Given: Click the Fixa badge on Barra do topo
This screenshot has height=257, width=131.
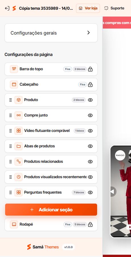Looking at the screenshot, I should 67,69.
